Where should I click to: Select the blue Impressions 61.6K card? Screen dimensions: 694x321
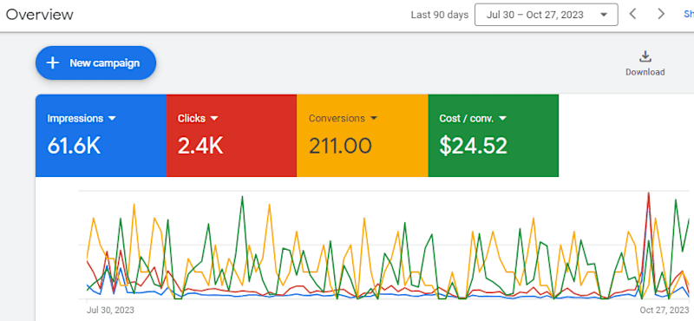click(x=101, y=135)
